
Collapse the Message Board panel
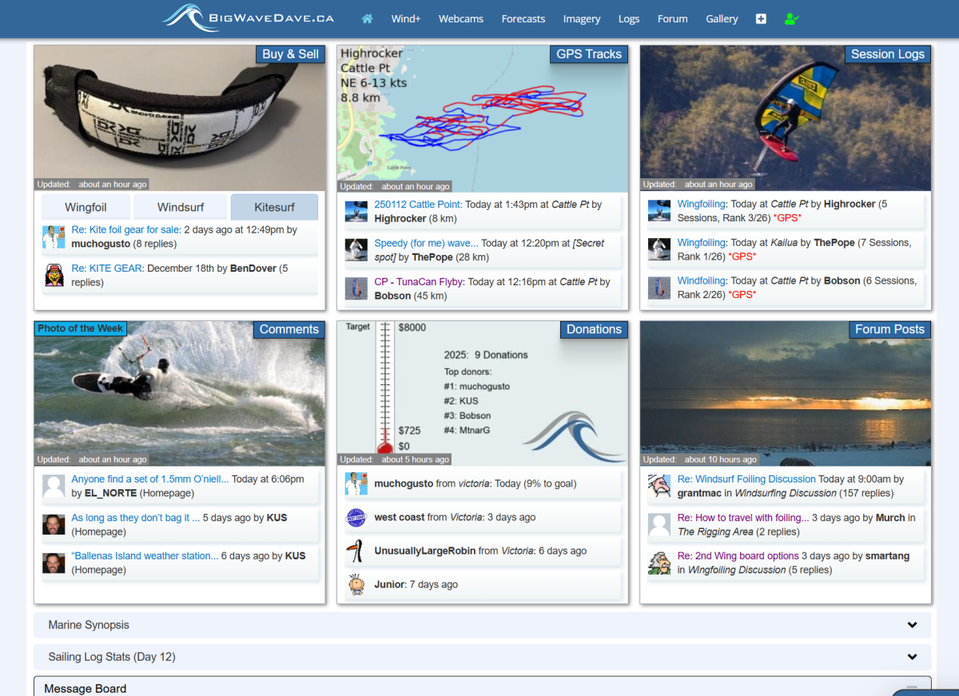[x=910, y=688]
